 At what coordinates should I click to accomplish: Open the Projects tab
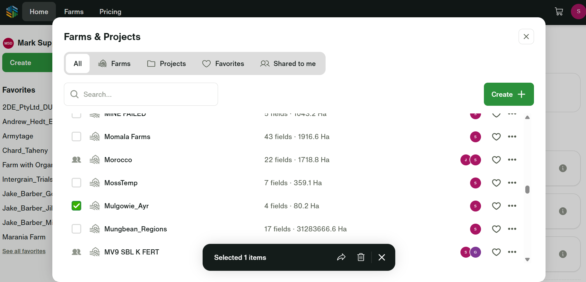coord(167,64)
